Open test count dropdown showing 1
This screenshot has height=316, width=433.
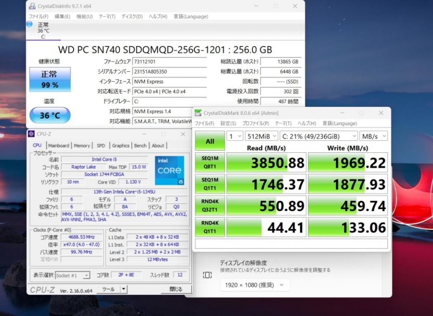tap(235, 136)
